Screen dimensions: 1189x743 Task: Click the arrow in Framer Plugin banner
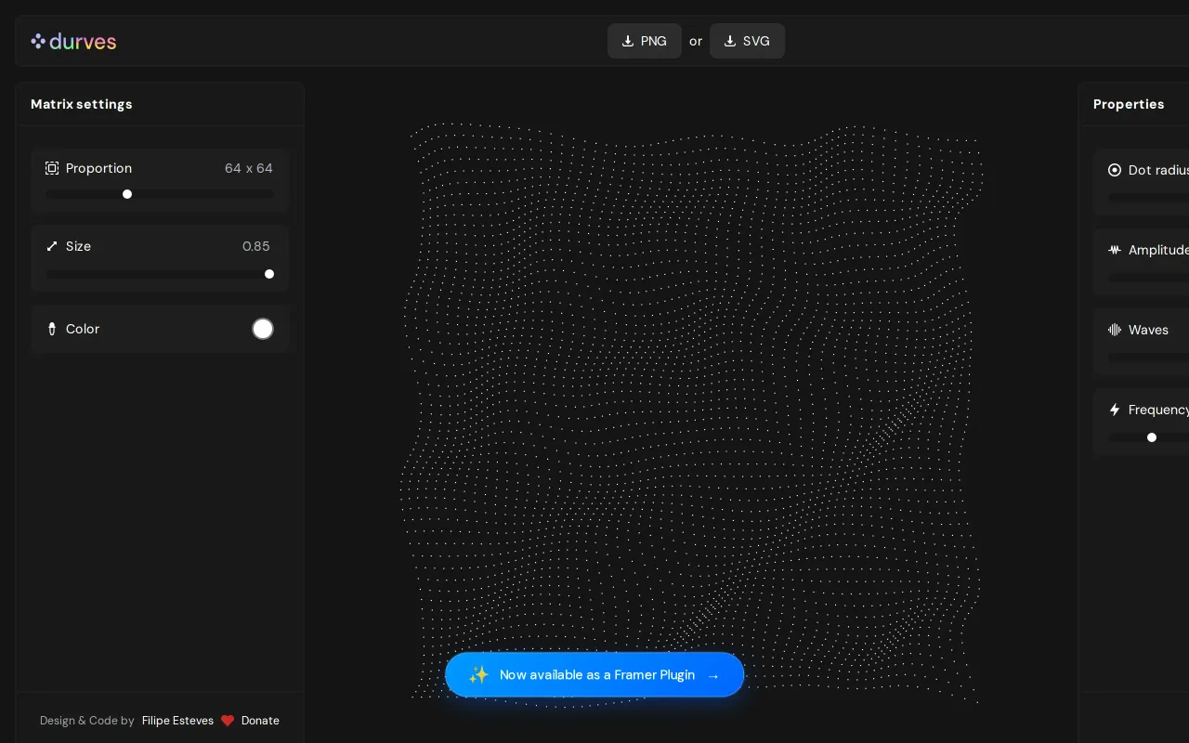pos(713,675)
